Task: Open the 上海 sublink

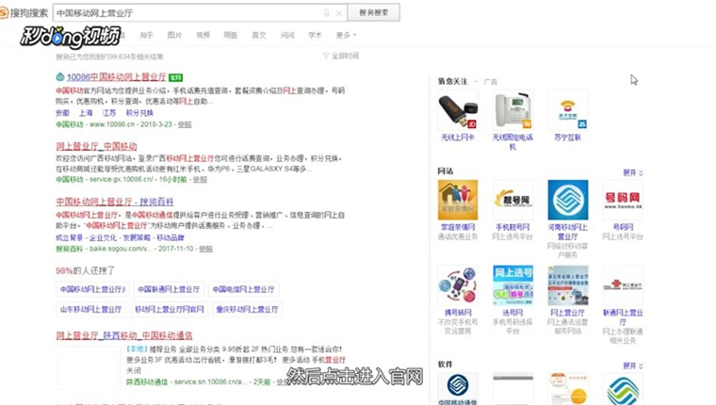Action: pos(86,113)
